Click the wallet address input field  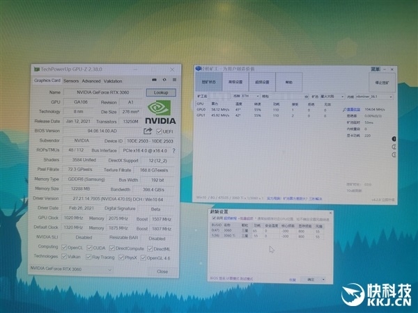click(286, 97)
